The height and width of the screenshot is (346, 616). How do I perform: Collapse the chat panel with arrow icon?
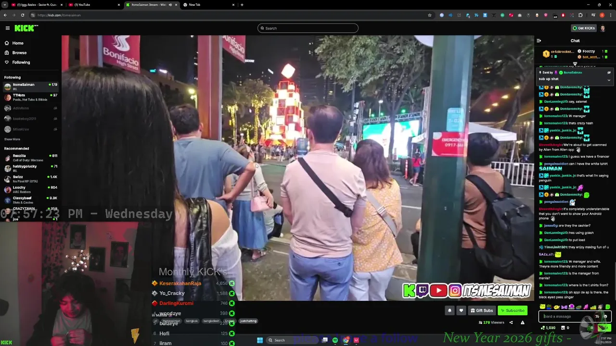tap(539, 41)
